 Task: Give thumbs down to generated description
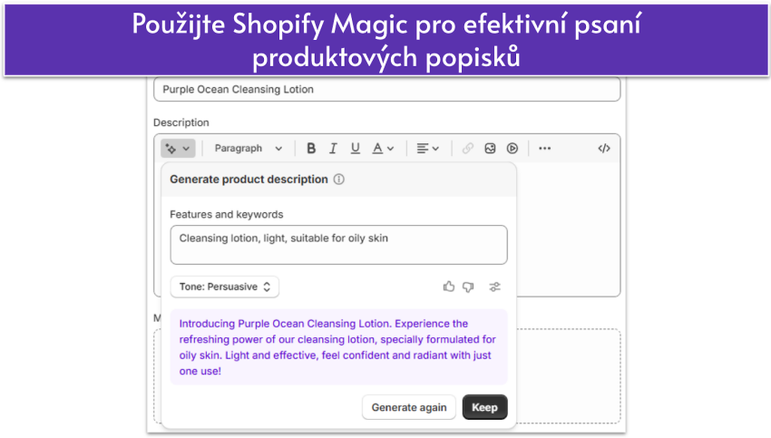pos(468,287)
